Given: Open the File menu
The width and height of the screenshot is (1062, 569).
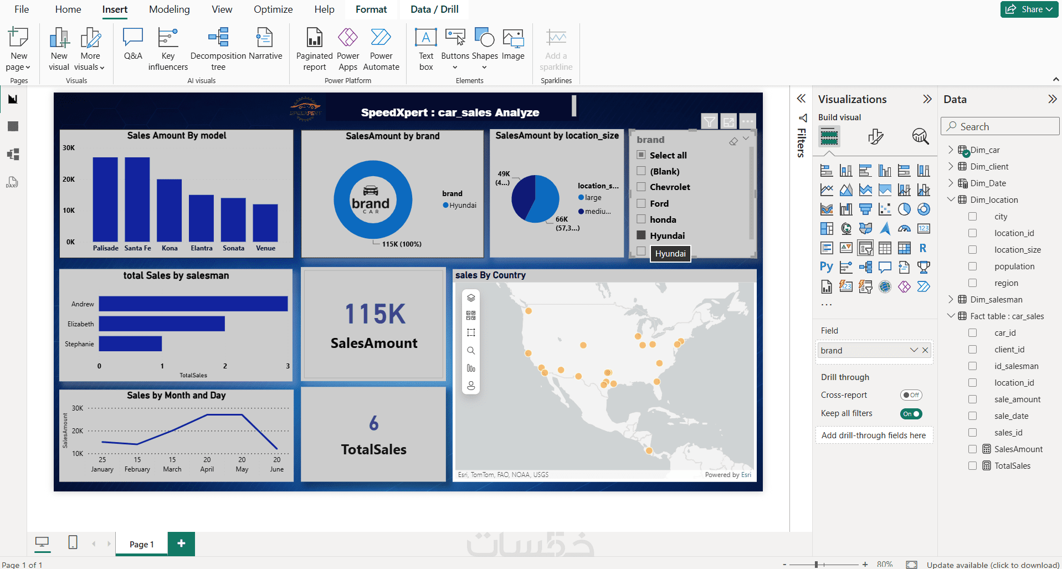Looking at the screenshot, I should [22, 9].
